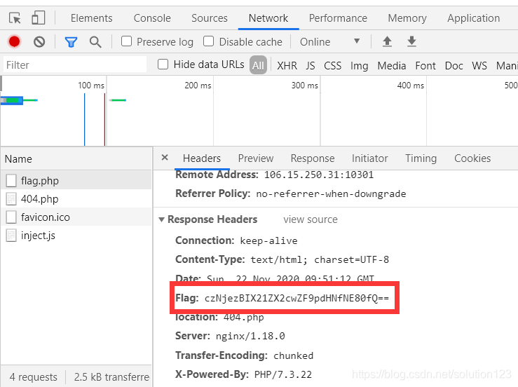Image resolution: width=518 pixels, height=387 pixels.
Task: Select the Network panel tab
Action: 268,18
